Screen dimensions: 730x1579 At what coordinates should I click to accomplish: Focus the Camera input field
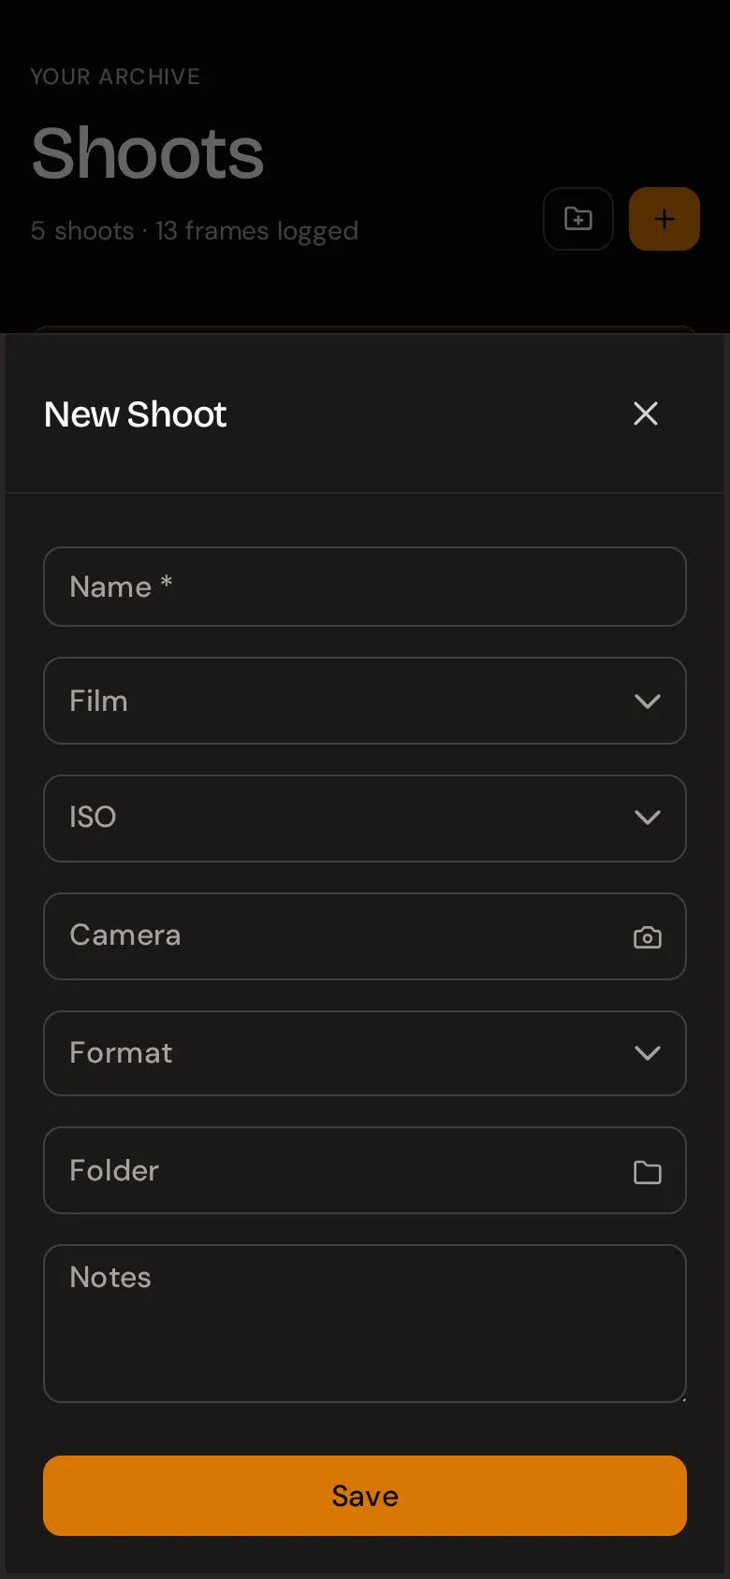pos(365,936)
